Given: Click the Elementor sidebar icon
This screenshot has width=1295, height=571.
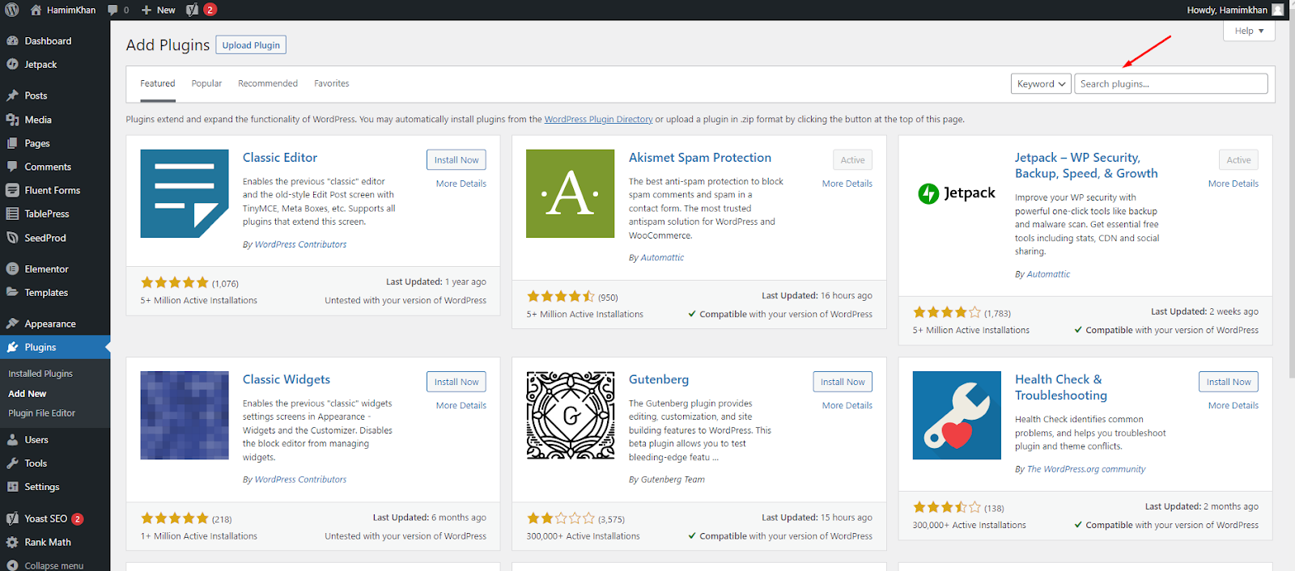Looking at the screenshot, I should pyautogui.click(x=12, y=269).
